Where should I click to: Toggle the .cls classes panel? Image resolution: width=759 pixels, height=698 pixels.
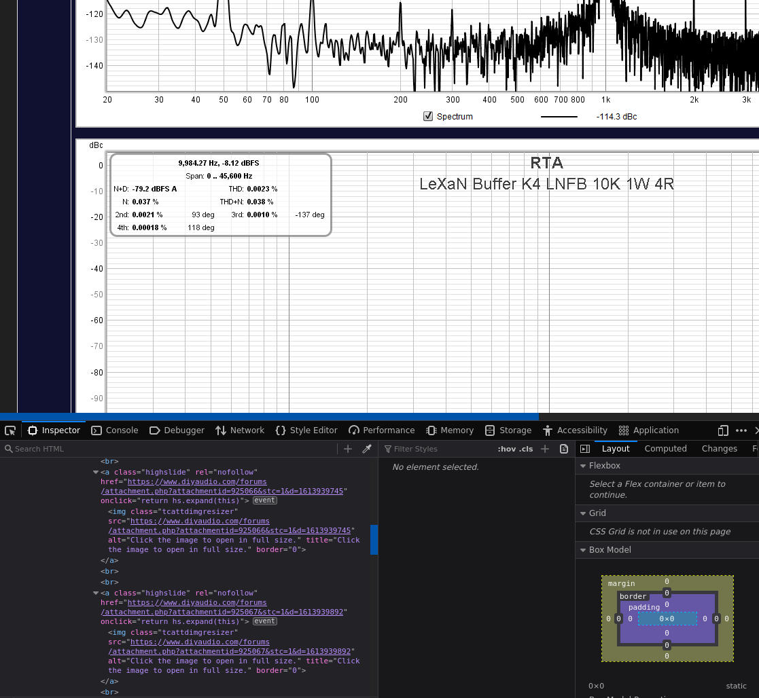pyautogui.click(x=527, y=449)
